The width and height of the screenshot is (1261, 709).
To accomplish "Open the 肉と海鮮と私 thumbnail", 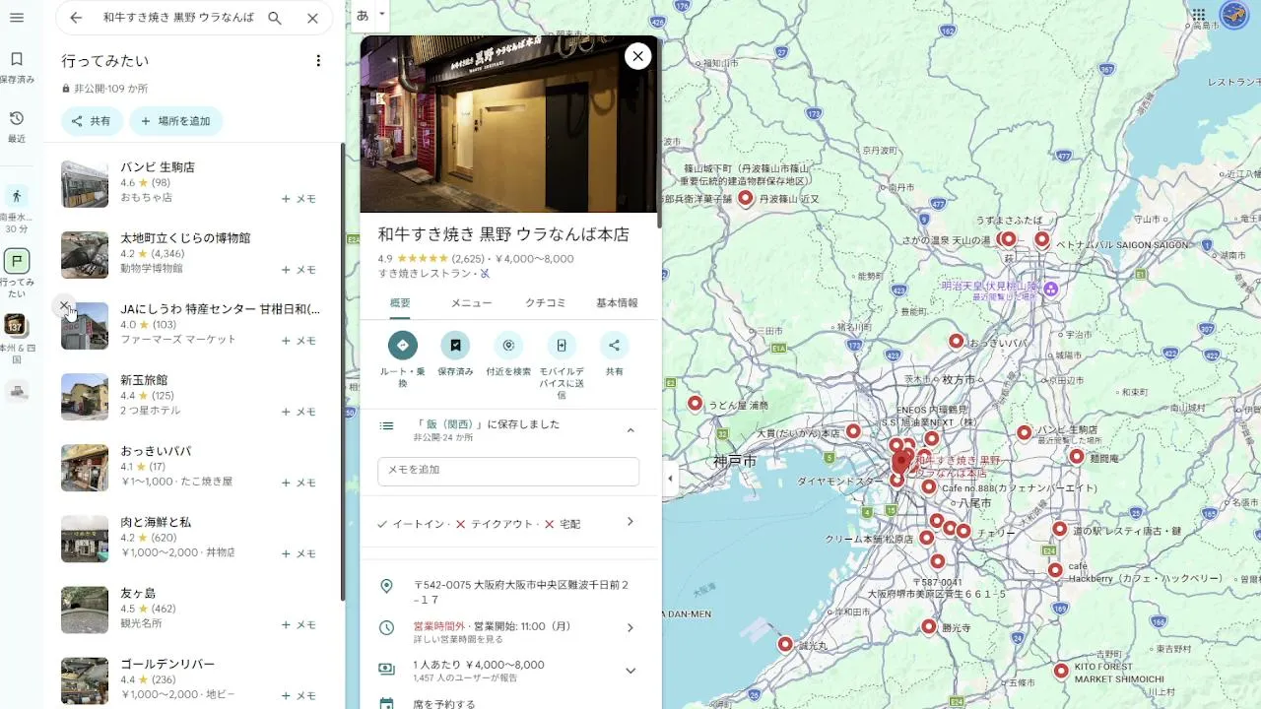I will coord(85,539).
